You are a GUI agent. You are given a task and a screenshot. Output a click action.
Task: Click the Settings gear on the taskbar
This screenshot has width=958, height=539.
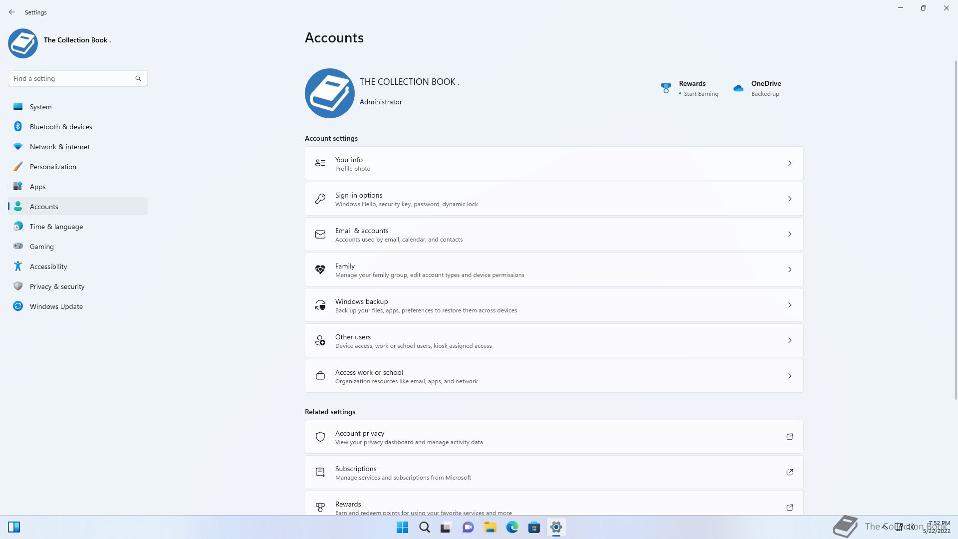click(x=556, y=527)
